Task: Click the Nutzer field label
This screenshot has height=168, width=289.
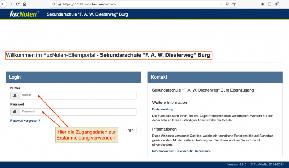Action: point(15,88)
